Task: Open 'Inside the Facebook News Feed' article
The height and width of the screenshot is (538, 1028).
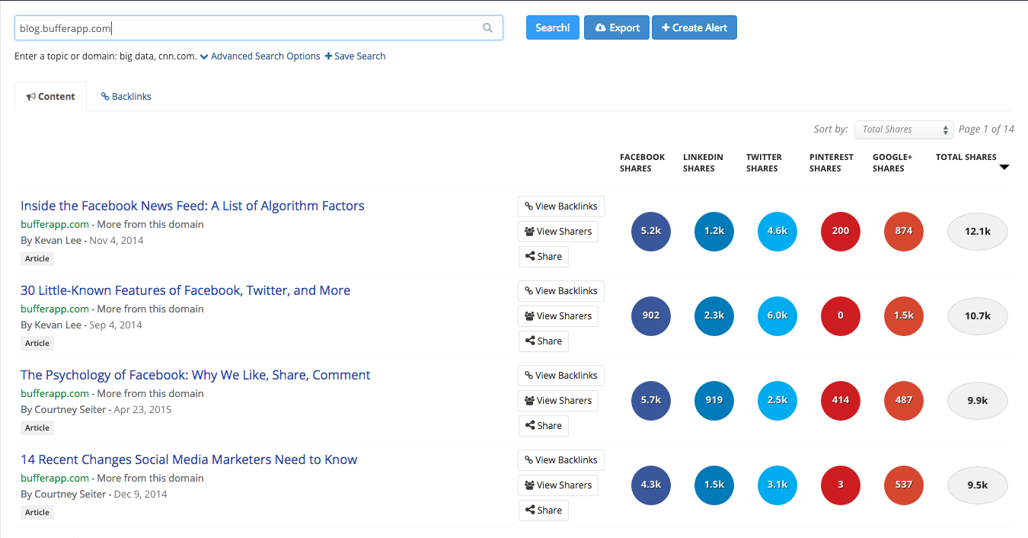Action: [193, 206]
